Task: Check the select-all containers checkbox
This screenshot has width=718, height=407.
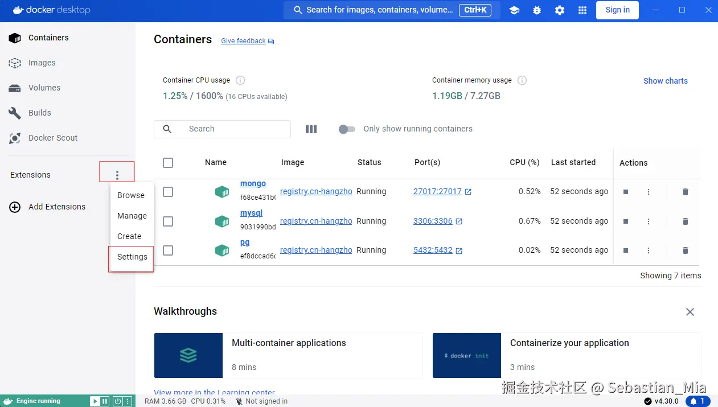Action: 168,163
